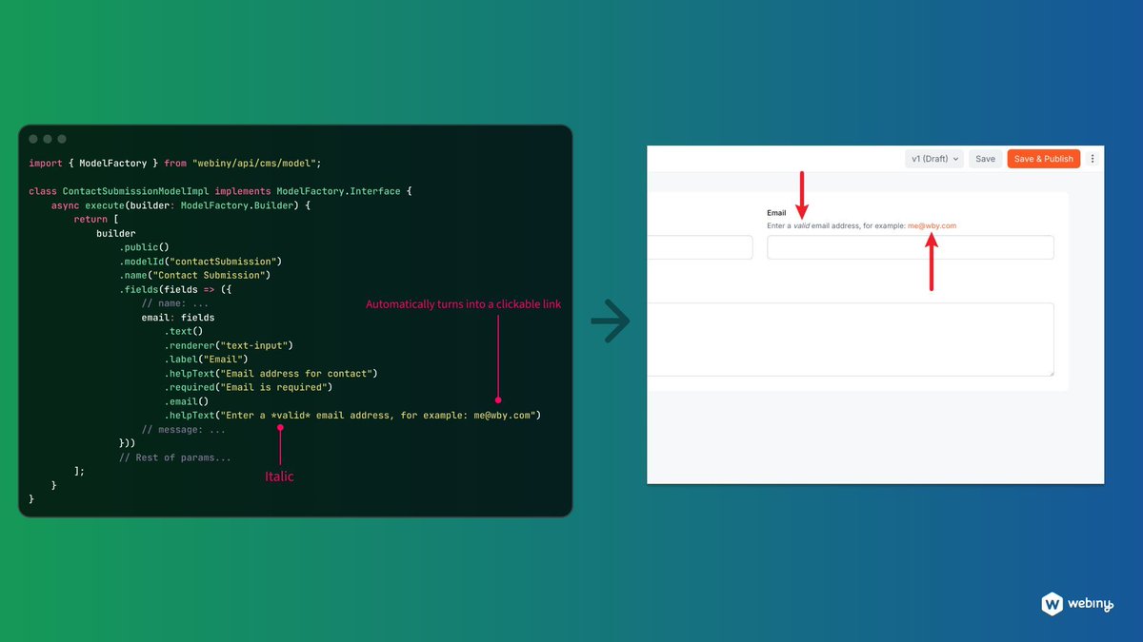Click the green arrow between the two panels
This screenshot has width=1143, height=642.
pyautogui.click(x=611, y=321)
